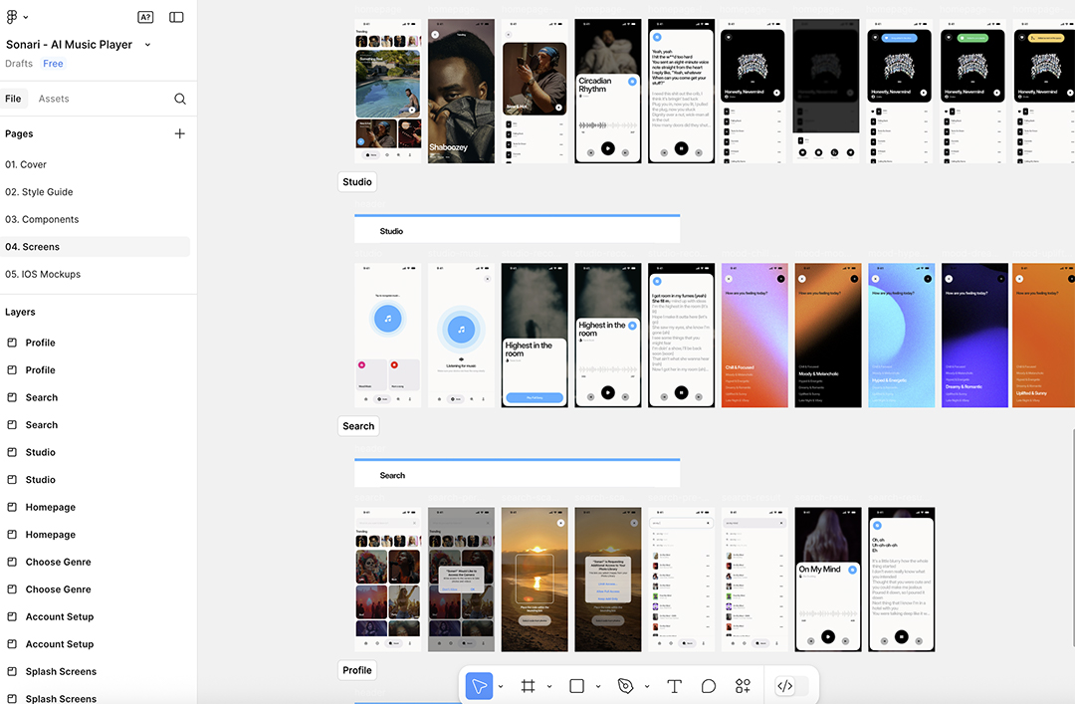
Task: Choose the Rectangle shape tool
Action: (x=576, y=686)
